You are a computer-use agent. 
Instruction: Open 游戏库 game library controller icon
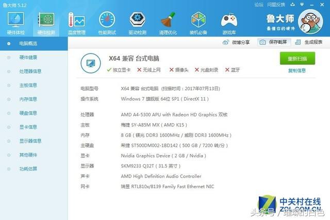[229, 23]
